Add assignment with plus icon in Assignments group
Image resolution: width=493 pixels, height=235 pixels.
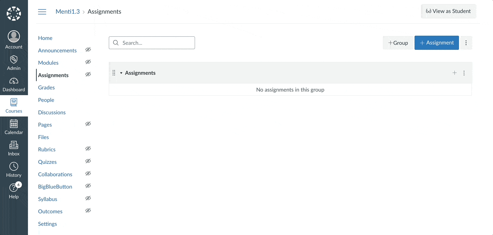pos(455,73)
